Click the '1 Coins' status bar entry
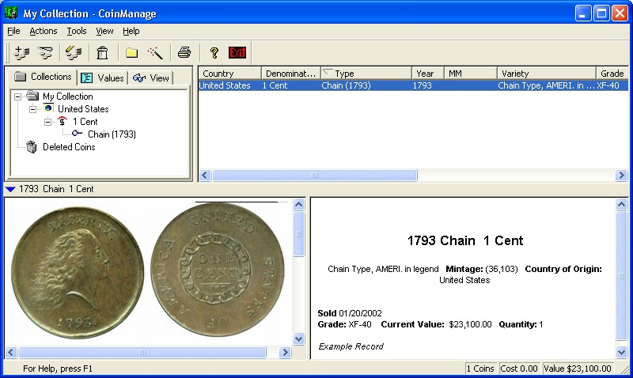 pyautogui.click(x=480, y=369)
